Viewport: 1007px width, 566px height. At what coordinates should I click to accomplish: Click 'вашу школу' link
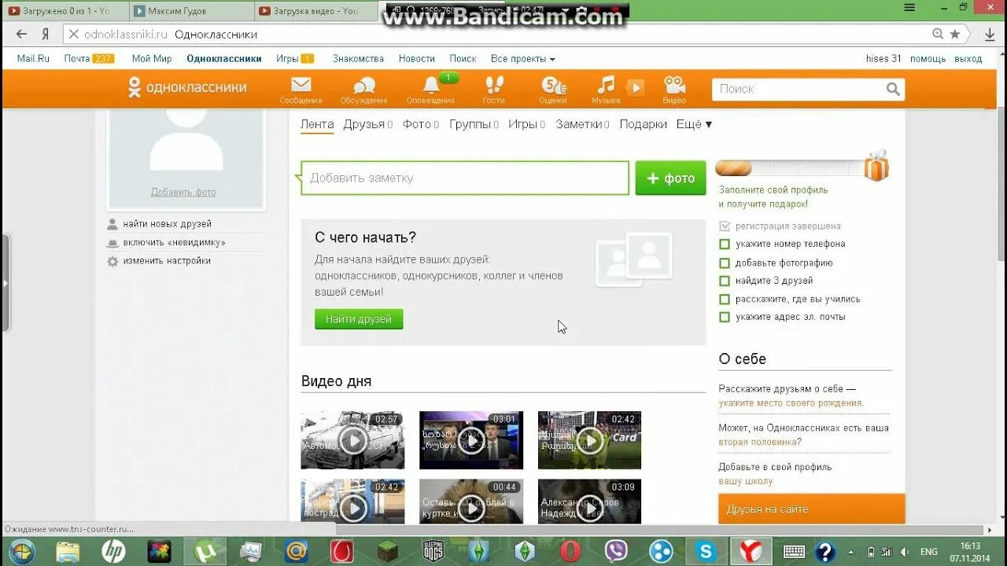coord(746,481)
